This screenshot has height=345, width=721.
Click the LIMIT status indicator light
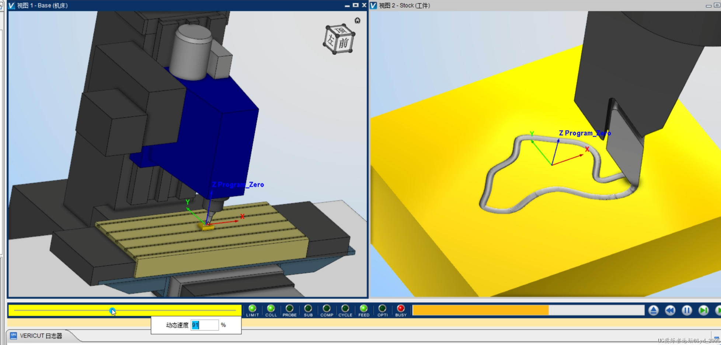[x=252, y=309]
